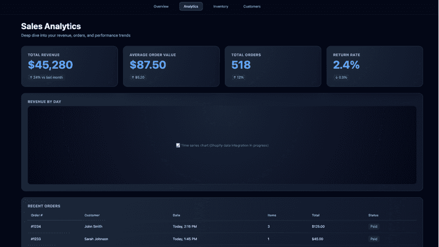Select the Analytics tab

[x=191, y=6]
